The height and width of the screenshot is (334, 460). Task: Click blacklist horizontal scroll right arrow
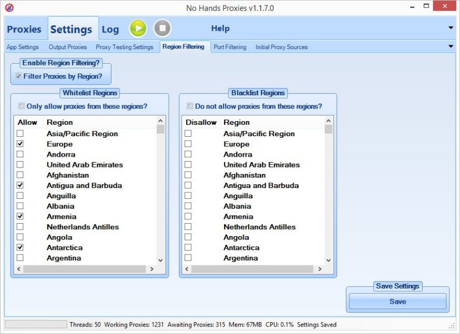tap(320, 269)
